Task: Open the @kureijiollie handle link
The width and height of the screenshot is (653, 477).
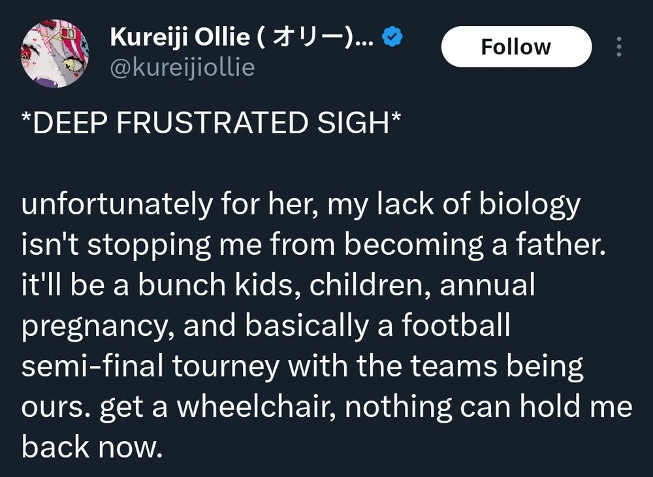Action: 182,68
